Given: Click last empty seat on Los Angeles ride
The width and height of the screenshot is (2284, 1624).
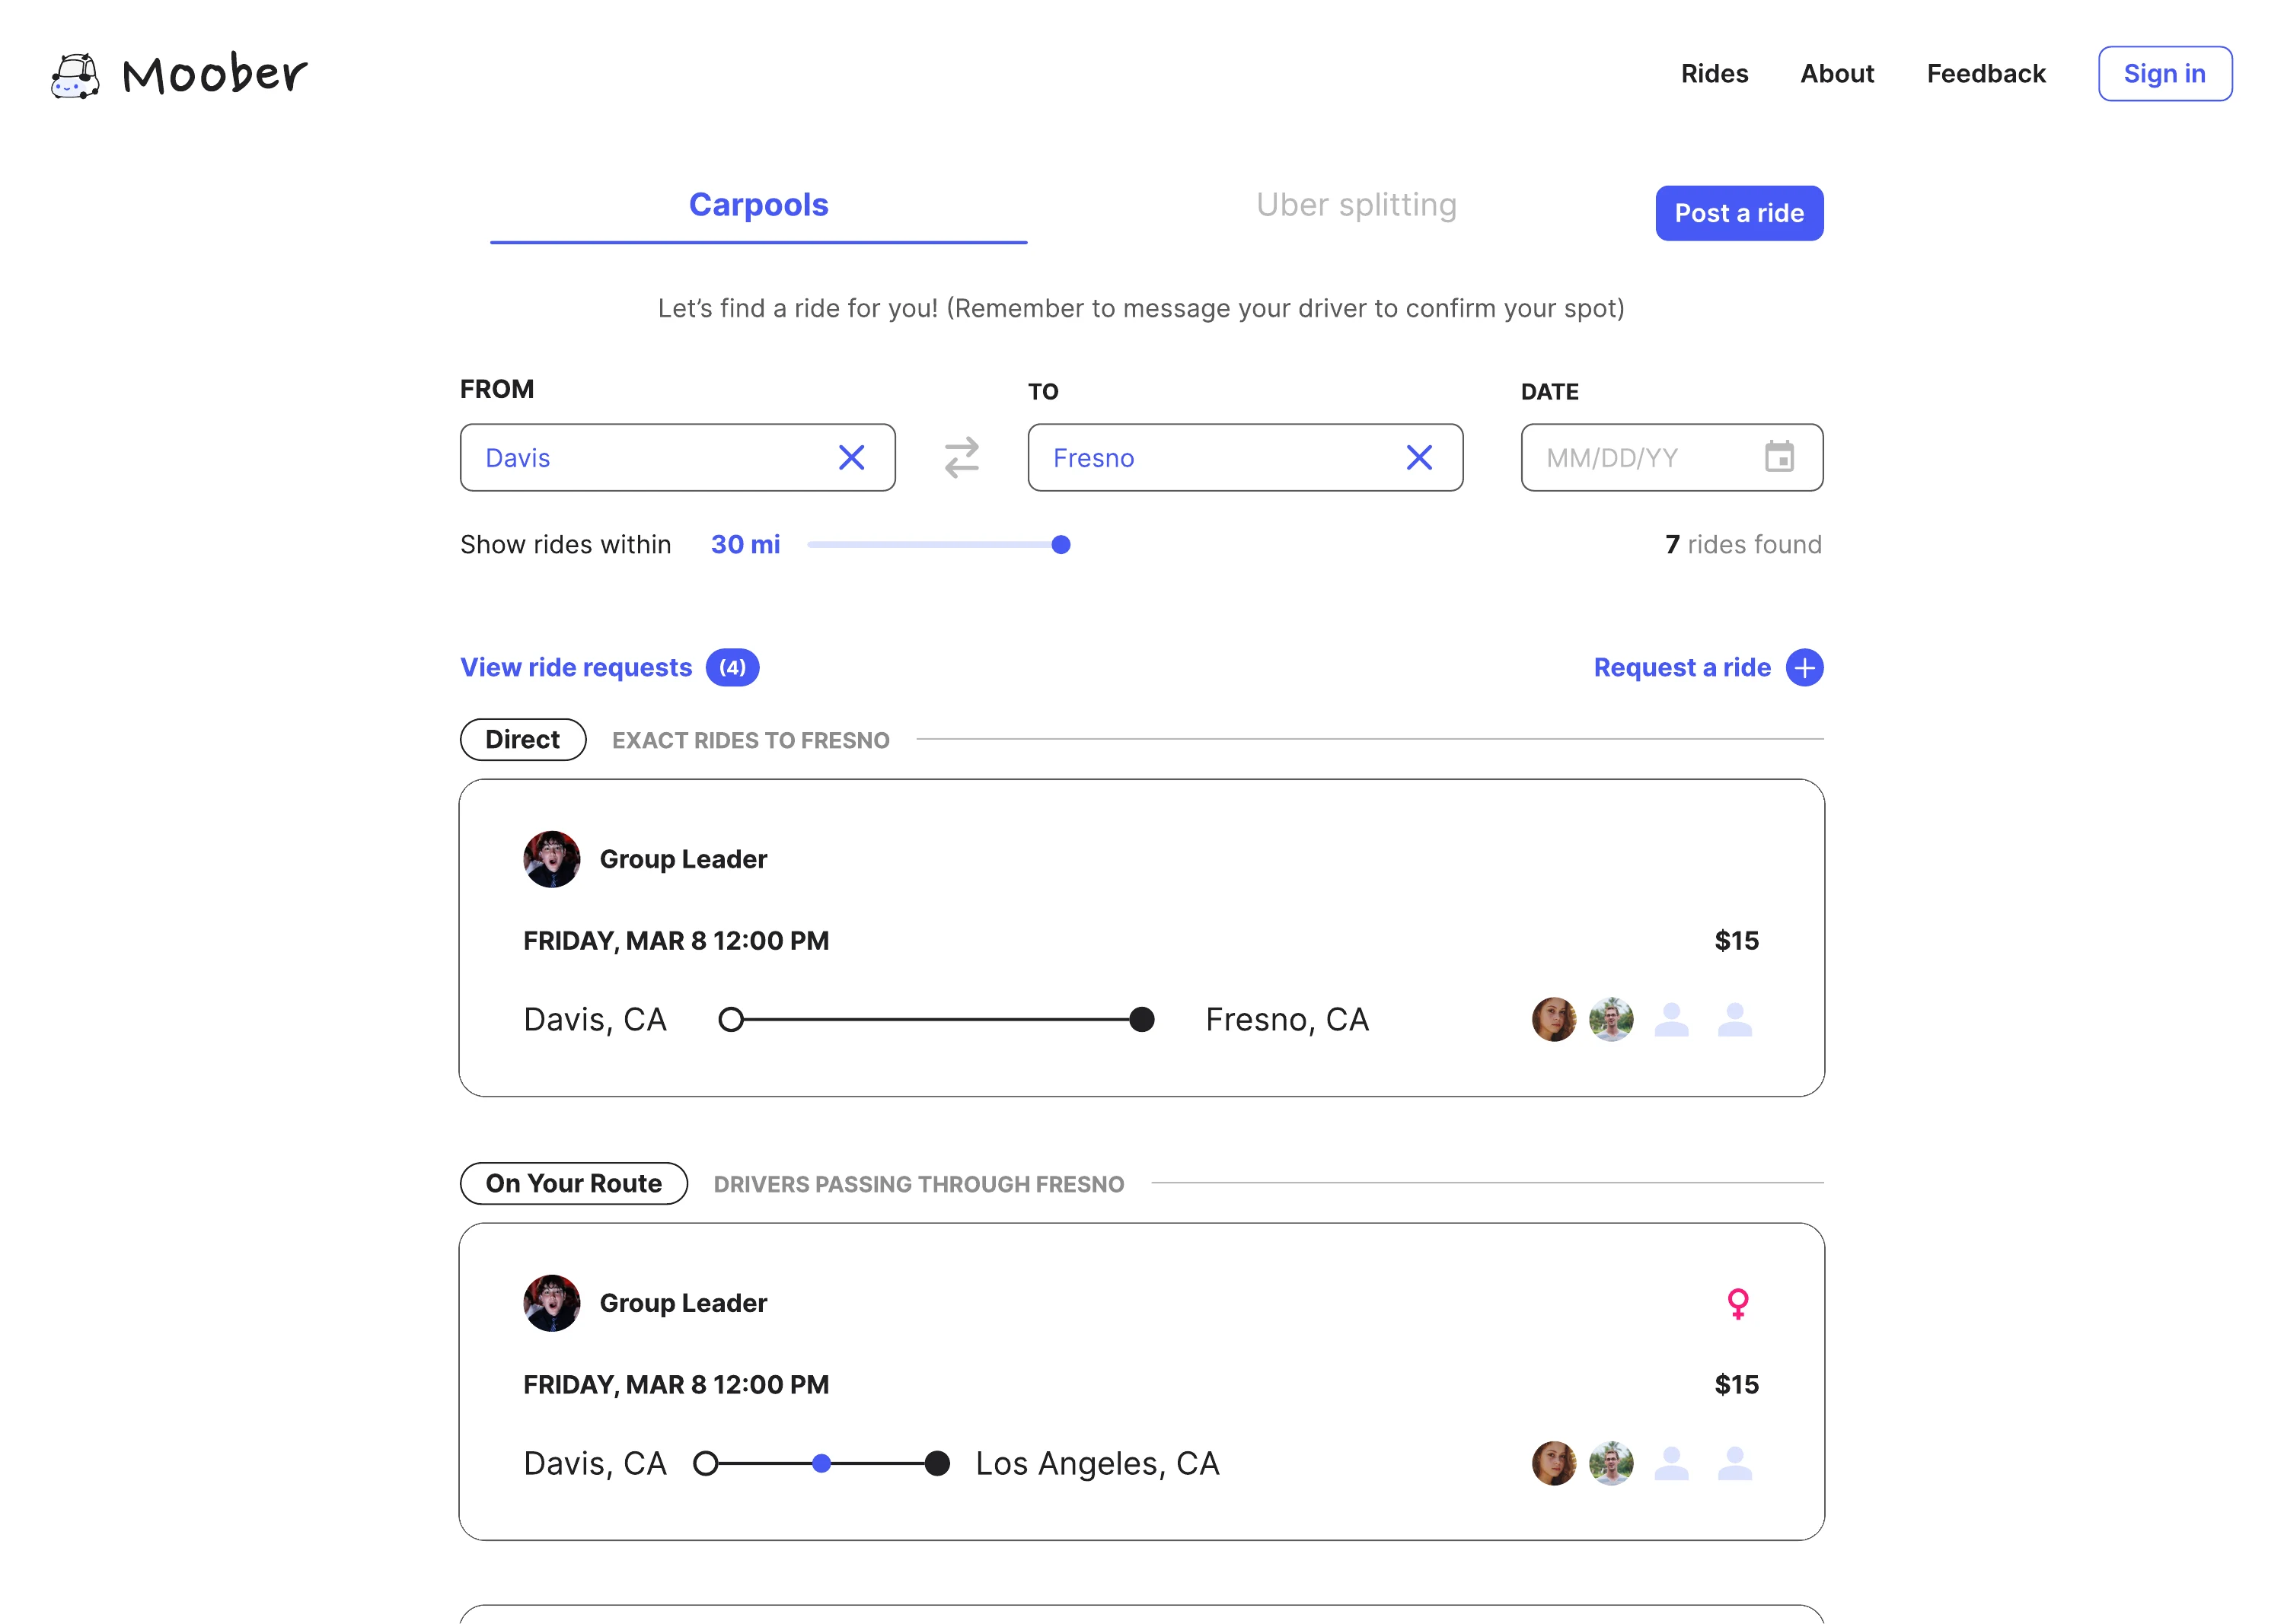Looking at the screenshot, I should pyautogui.click(x=1735, y=1464).
